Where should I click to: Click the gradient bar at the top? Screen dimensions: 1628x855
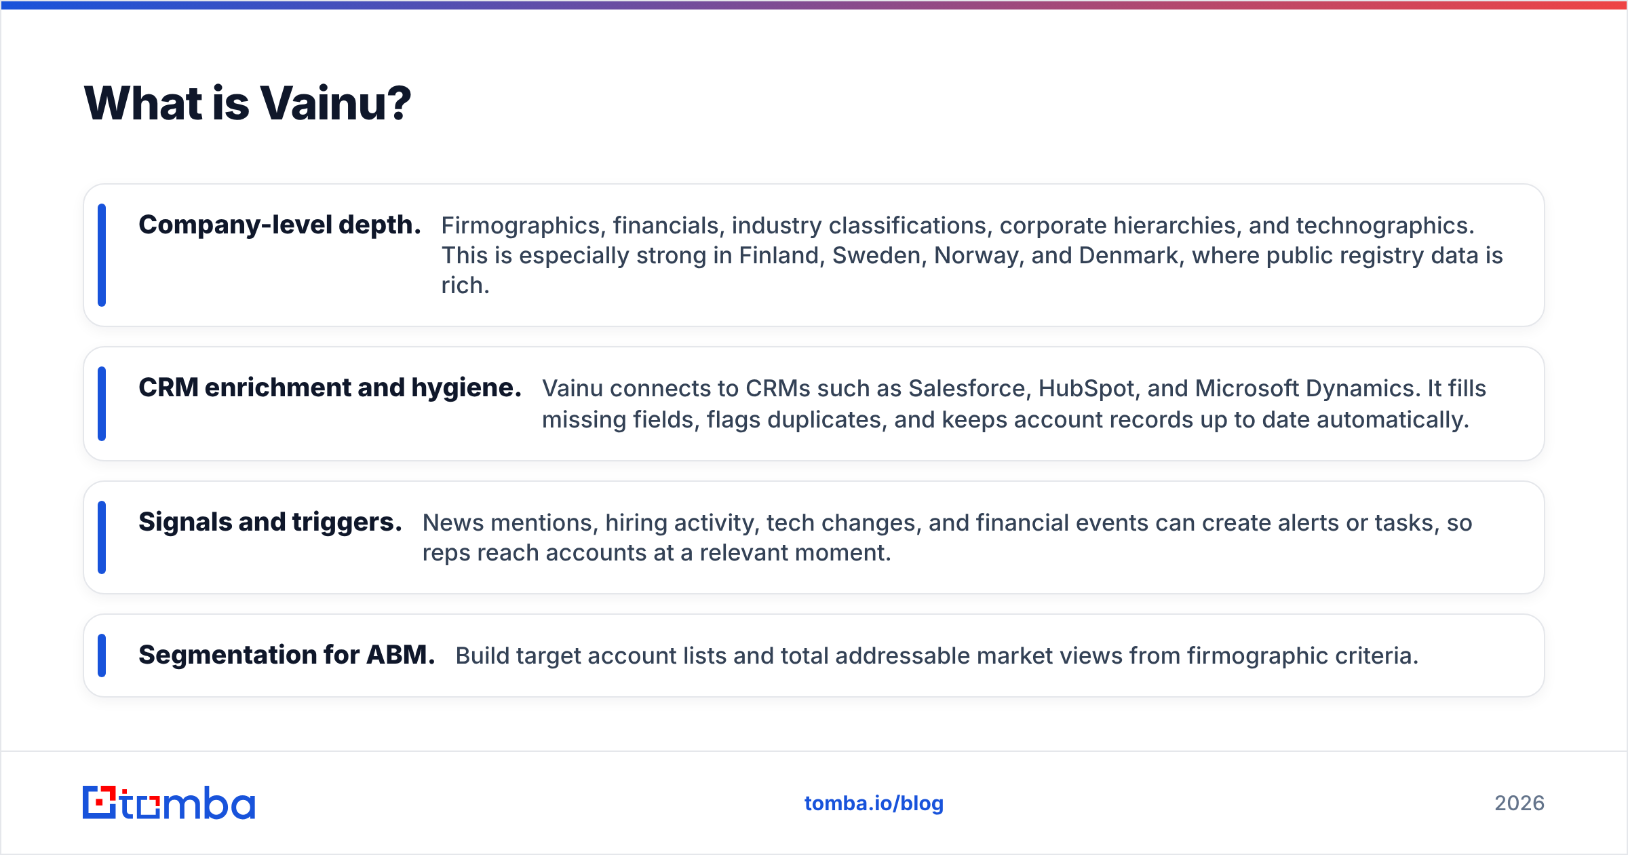pos(814,5)
